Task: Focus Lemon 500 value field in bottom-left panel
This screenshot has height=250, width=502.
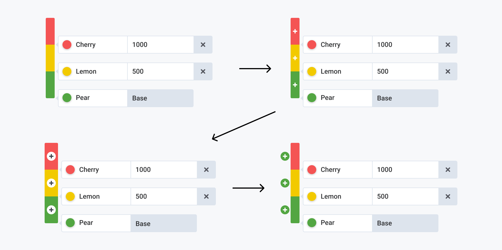Action: [x=164, y=196]
